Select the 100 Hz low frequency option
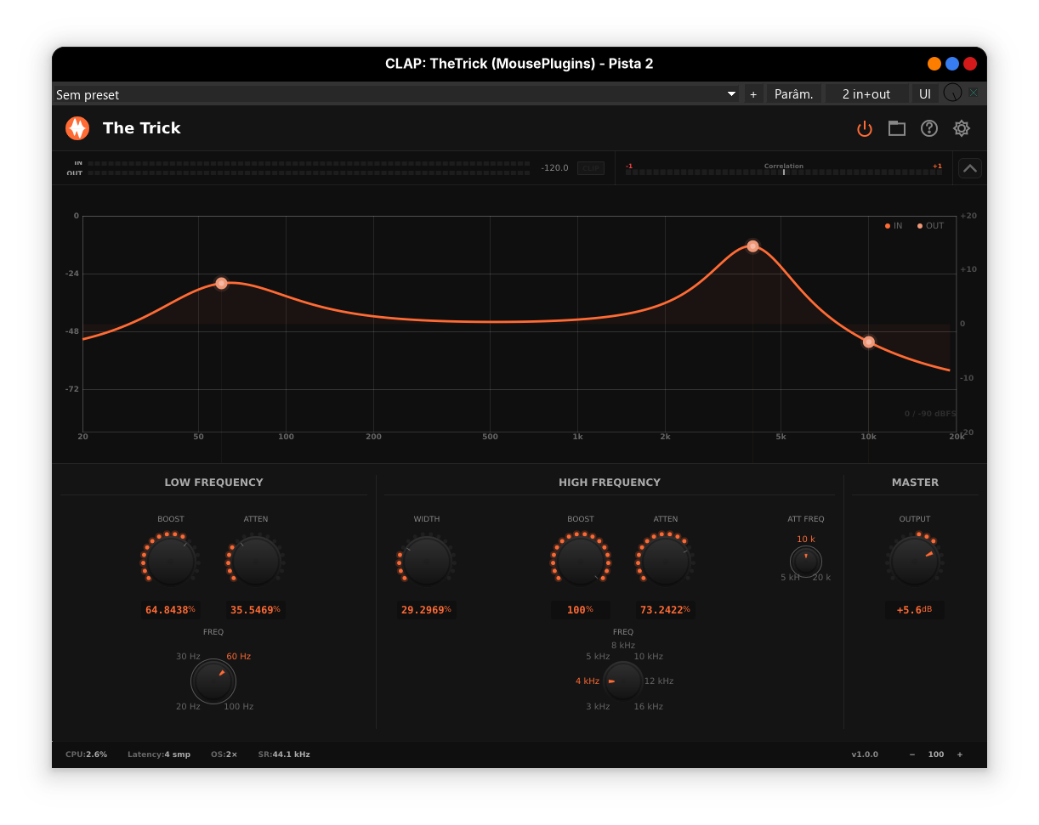Screen dimensions: 1039x825 (x=239, y=707)
